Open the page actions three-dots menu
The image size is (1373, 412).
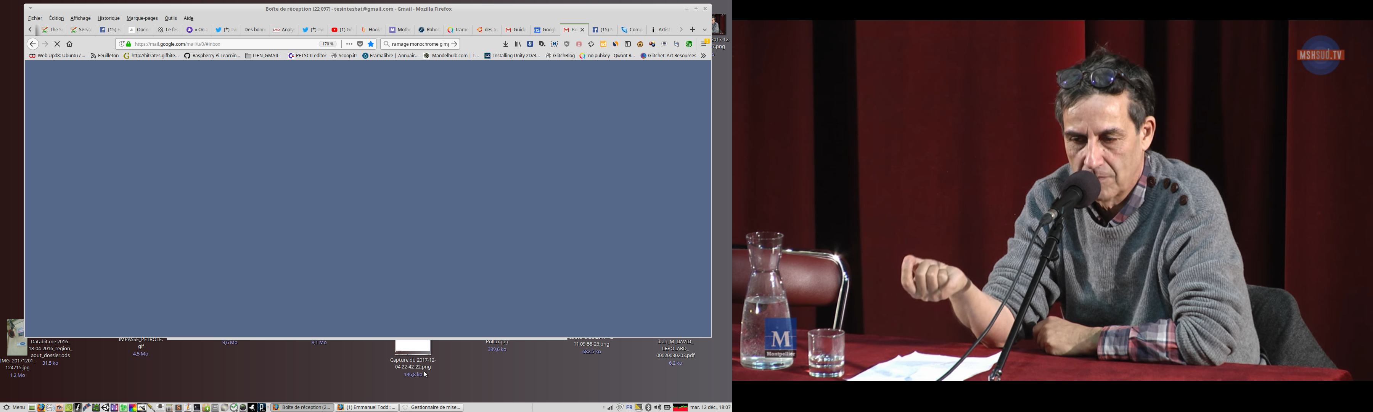tap(349, 44)
